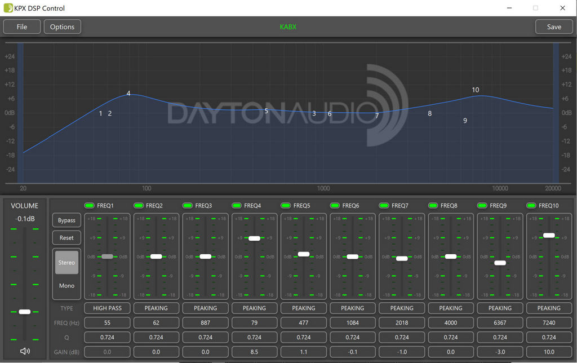Select the FREQ6 frequency field showing 1084
The width and height of the screenshot is (577, 363).
click(353, 323)
